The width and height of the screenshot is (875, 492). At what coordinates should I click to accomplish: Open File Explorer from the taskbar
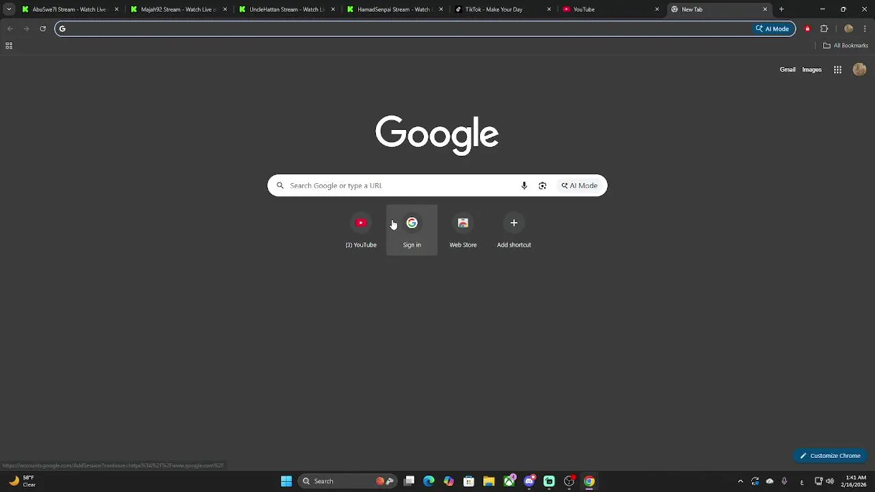click(489, 481)
